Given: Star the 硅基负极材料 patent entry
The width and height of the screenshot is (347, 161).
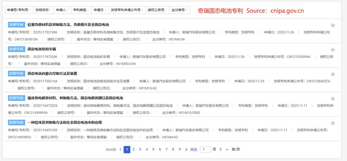Looking at the screenshot, I should pos(333,25).
